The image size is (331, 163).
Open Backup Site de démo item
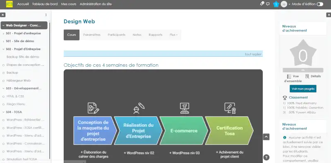coord(23,57)
